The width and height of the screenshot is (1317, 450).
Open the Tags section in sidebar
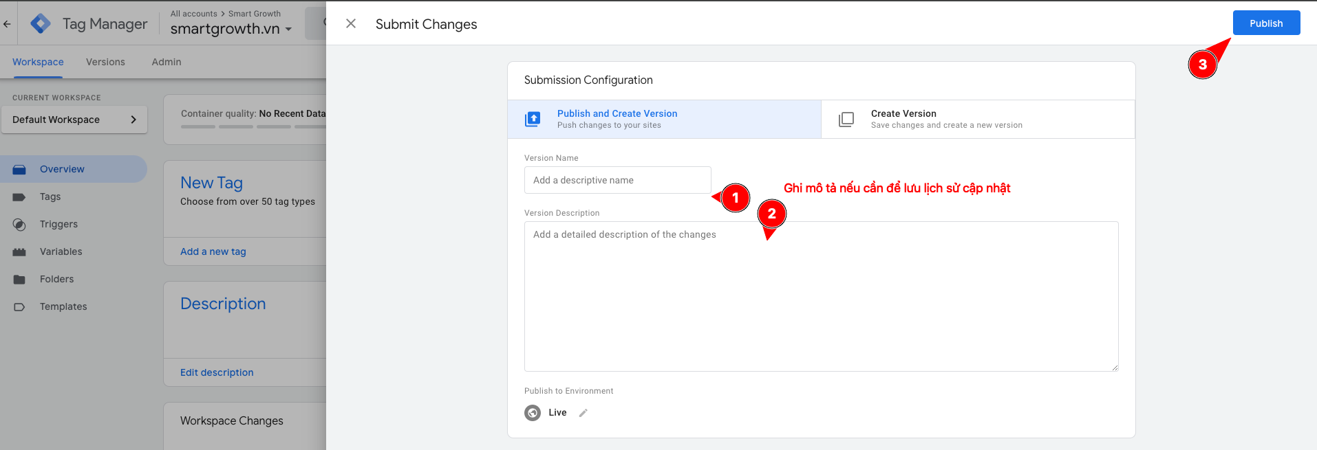[50, 196]
